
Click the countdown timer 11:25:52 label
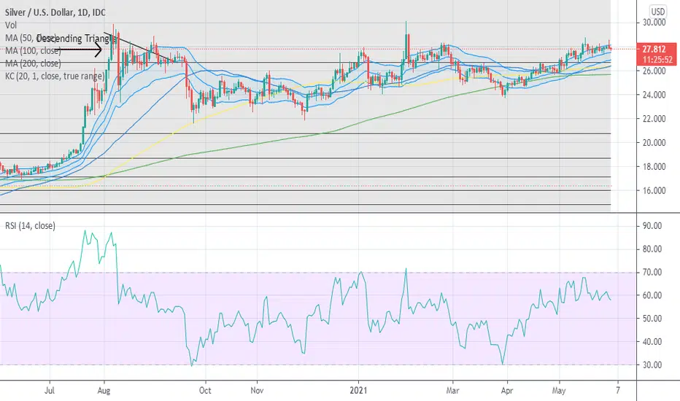pyautogui.click(x=657, y=60)
